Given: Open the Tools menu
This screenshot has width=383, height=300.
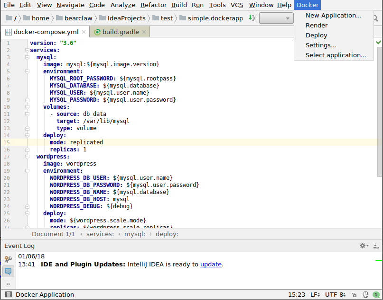Looking at the screenshot, I should (x=217, y=5).
